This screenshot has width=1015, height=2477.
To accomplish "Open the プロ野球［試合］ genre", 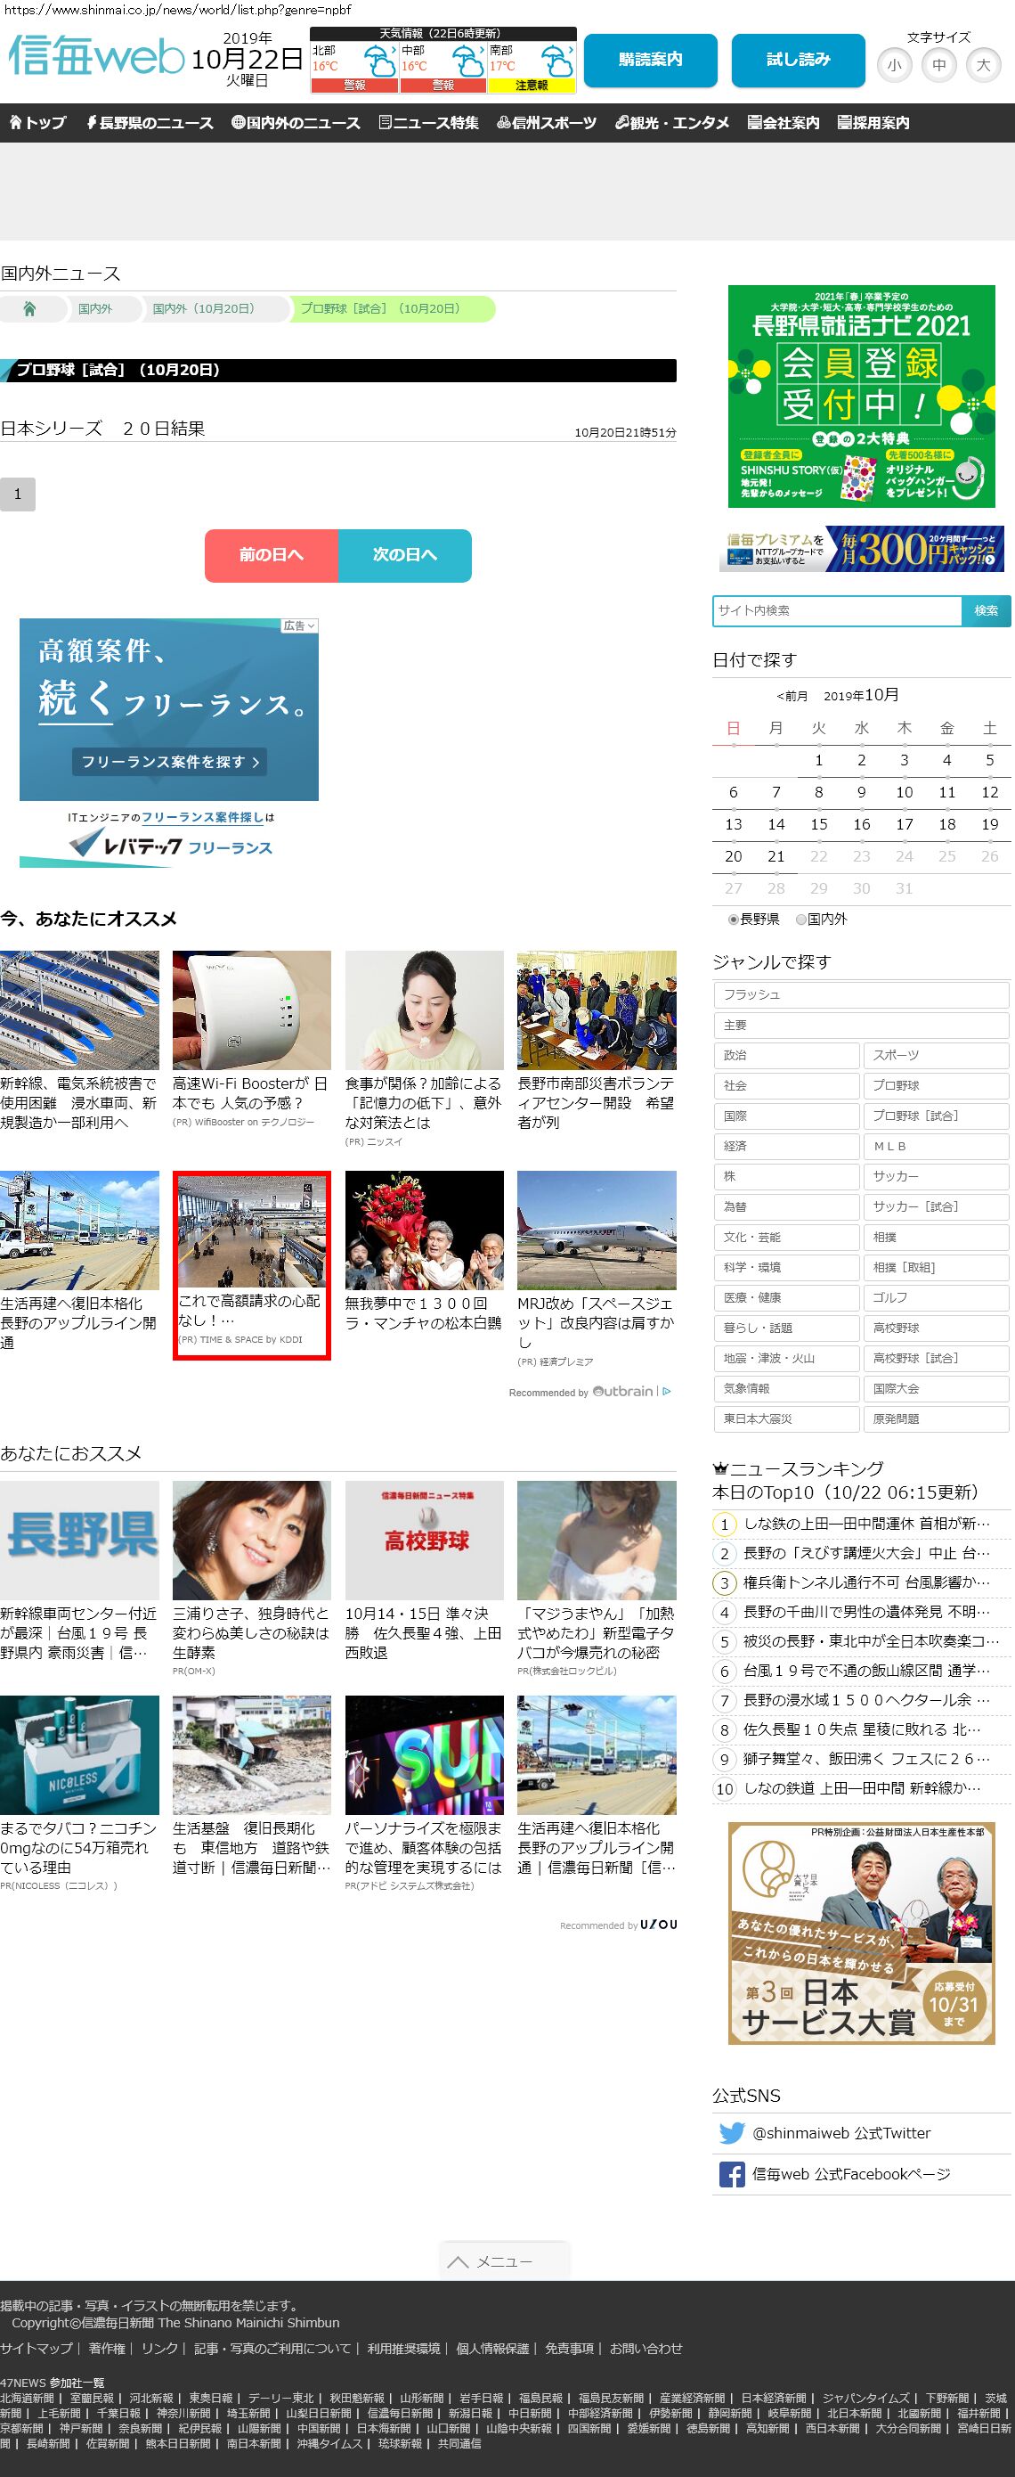I will tap(936, 1116).
